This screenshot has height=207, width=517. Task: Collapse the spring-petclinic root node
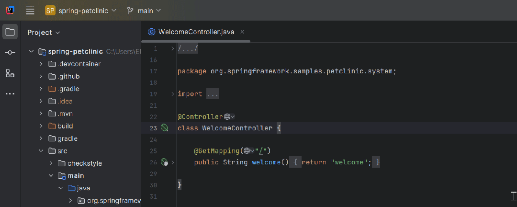point(31,51)
